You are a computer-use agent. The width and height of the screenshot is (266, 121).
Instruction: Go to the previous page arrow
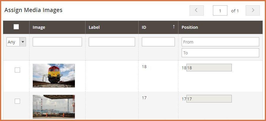pos(197,11)
